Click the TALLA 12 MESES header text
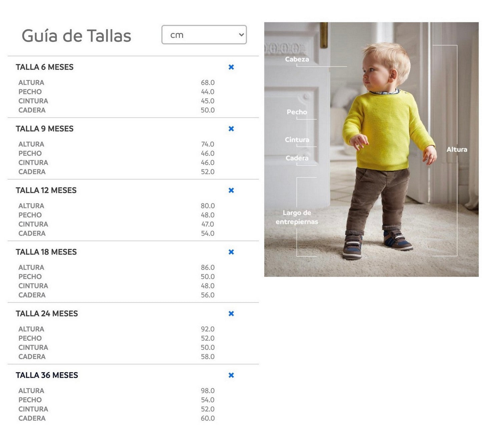The width and height of the screenshot is (482, 432). (46, 191)
